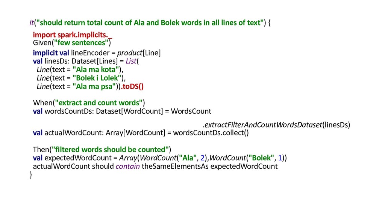Click the "theSameElementsAs expectedWordCount" text

point(210,166)
